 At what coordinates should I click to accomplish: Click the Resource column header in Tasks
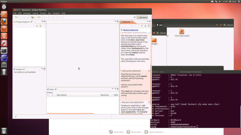(x=106, y=95)
